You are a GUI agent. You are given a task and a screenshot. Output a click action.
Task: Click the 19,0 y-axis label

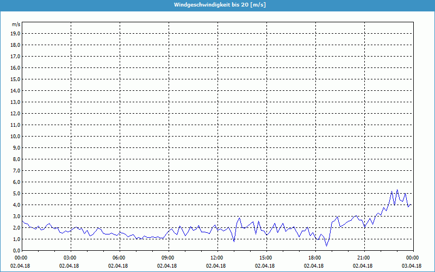[16, 33]
